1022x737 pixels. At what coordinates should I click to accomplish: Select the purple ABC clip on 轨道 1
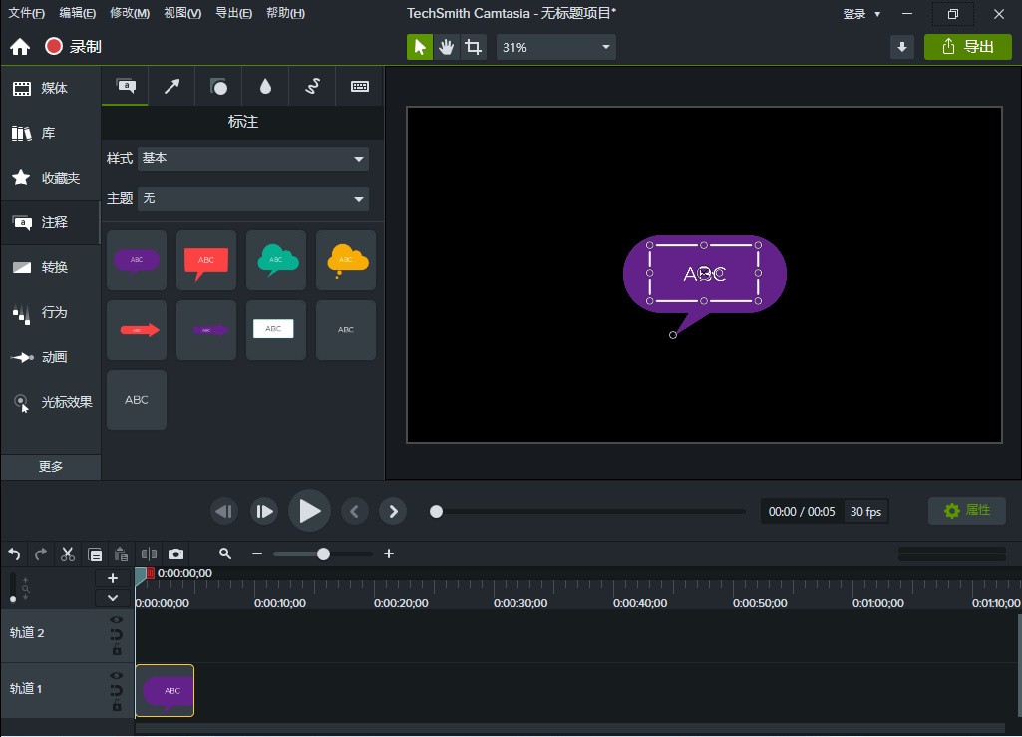(165, 690)
